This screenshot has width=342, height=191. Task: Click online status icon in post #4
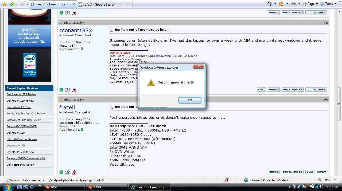tap(61, 172)
